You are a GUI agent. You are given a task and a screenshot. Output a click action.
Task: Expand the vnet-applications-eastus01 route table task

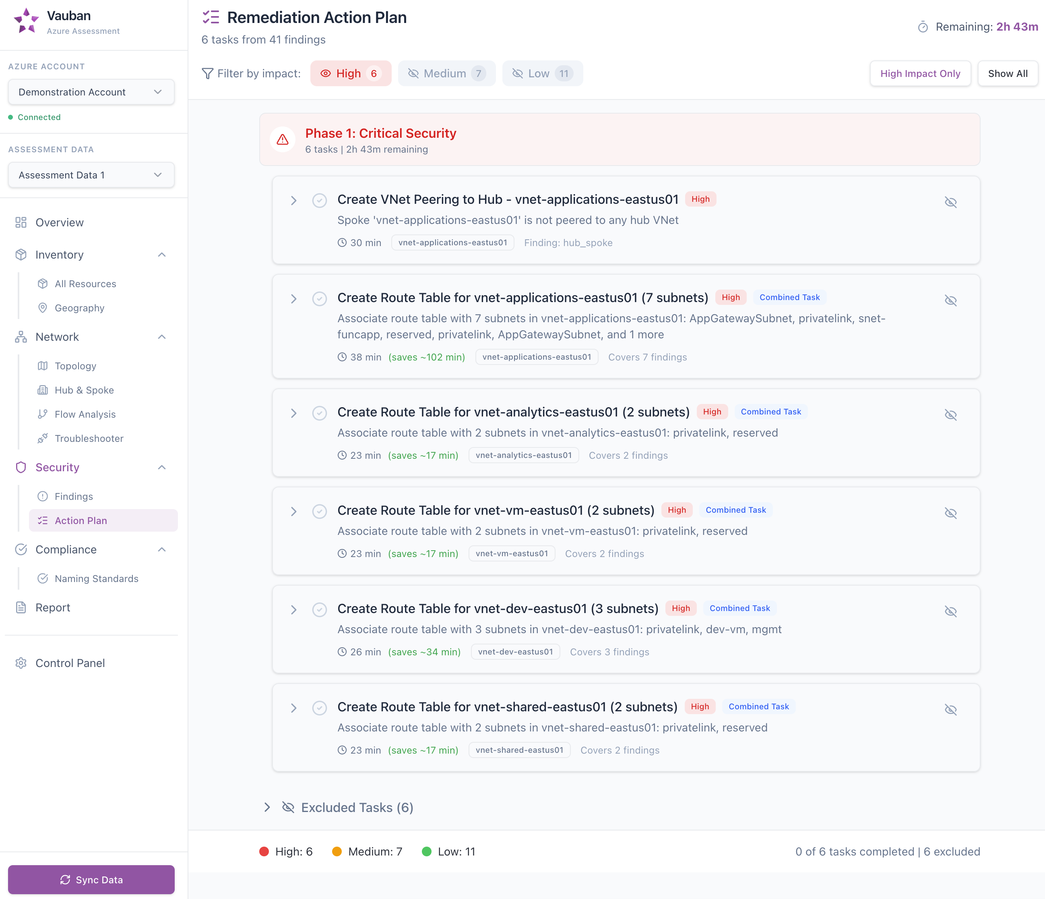pos(294,298)
